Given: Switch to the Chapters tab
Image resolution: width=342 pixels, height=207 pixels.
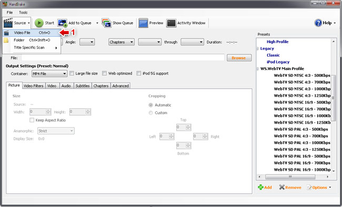Looking at the screenshot, I should coord(101,86).
